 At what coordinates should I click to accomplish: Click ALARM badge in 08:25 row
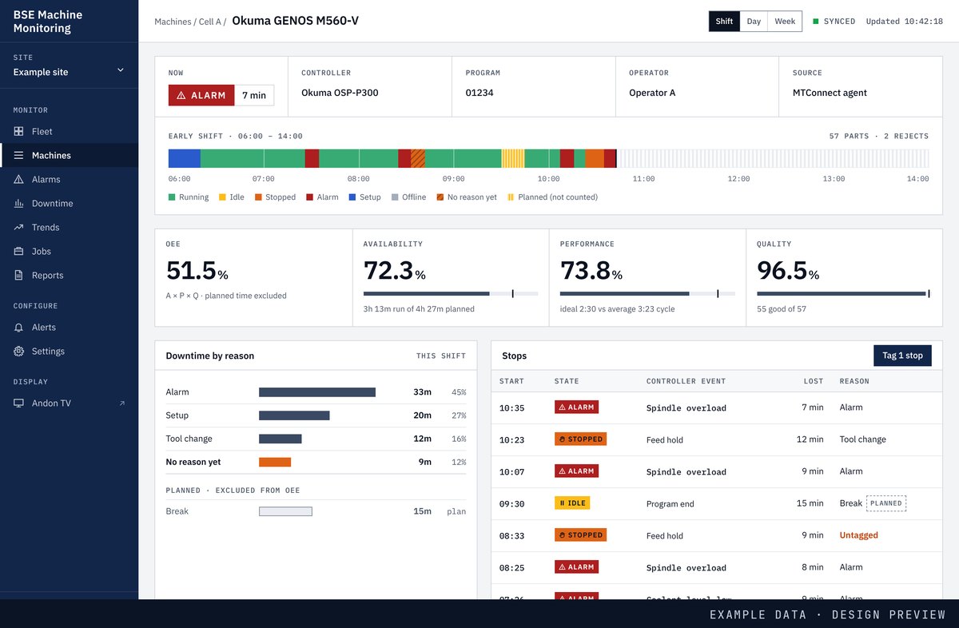click(576, 567)
